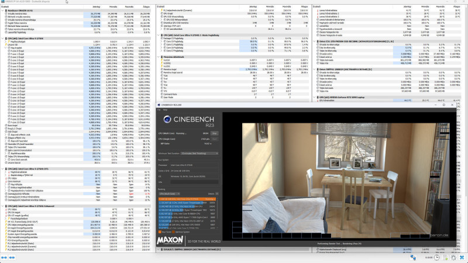468x263 pixels.
Task: Click the second double-arrow icon in HWiNFO bottom bar
Action: [12, 258]
